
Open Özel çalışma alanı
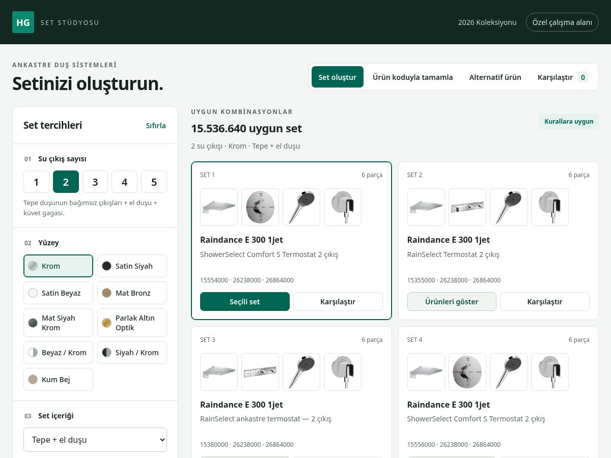coord(562,22)
